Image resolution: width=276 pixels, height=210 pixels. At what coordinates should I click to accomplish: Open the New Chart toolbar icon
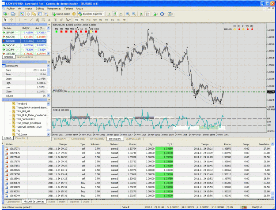point(5,14)
